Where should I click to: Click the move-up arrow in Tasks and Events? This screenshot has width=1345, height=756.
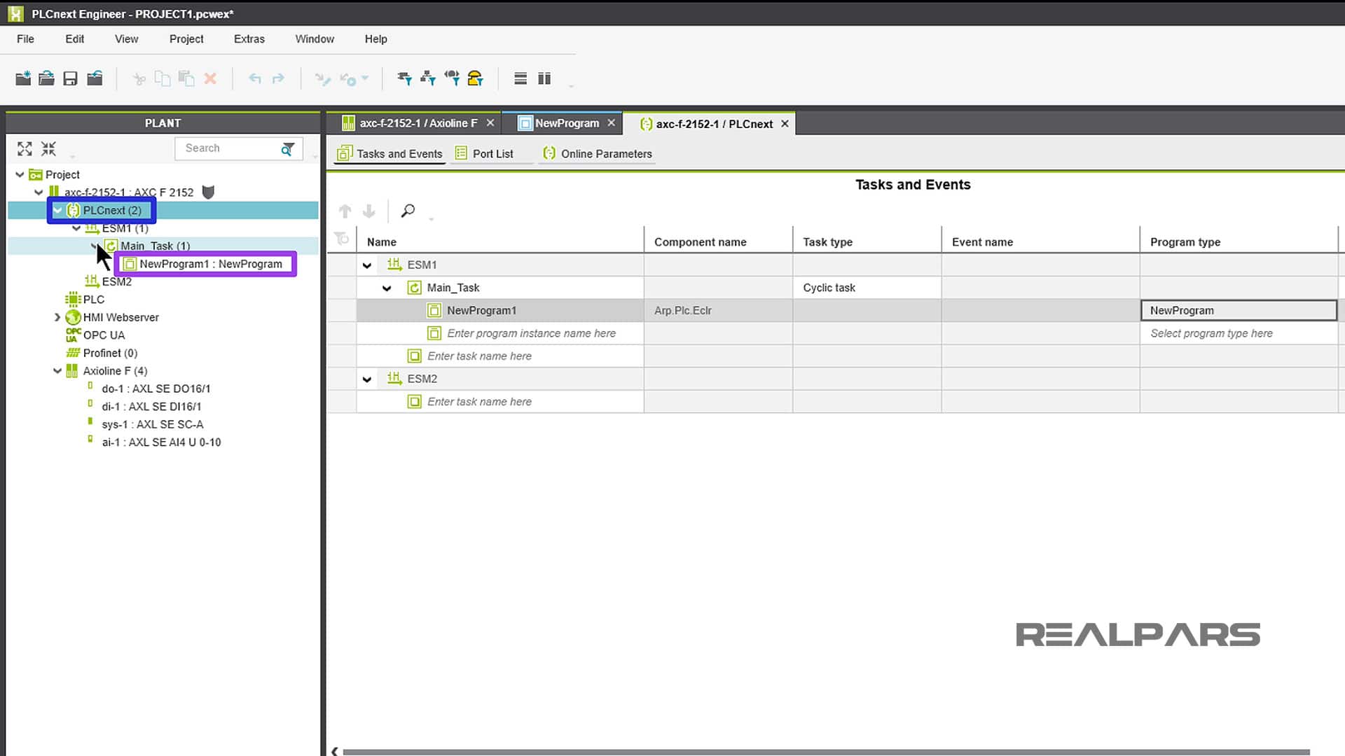(345, 211)
